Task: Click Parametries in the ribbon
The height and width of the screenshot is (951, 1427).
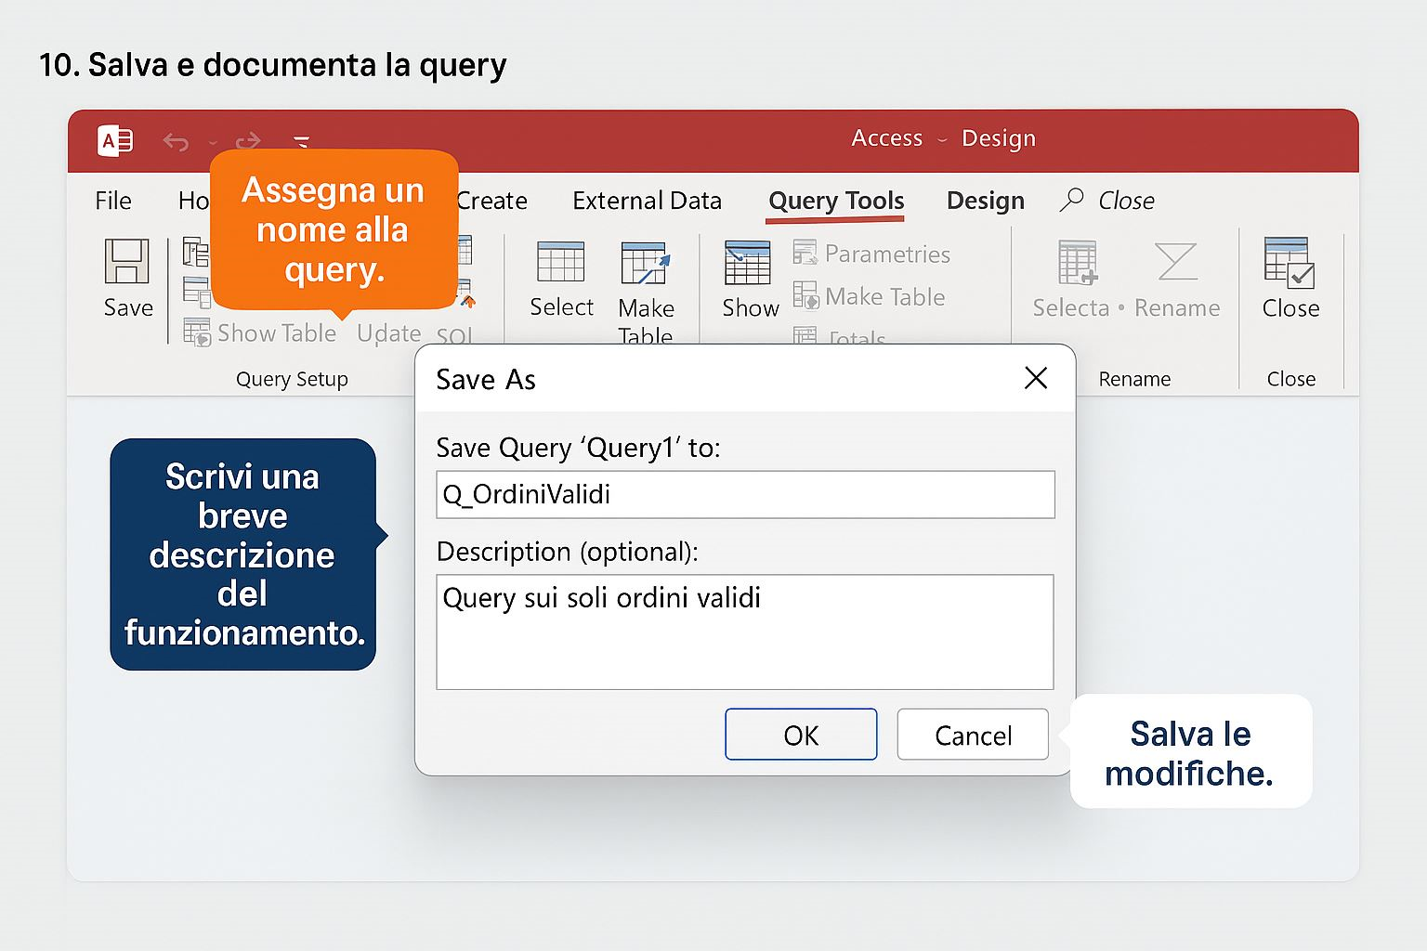Action: click(x=872, y=254)
